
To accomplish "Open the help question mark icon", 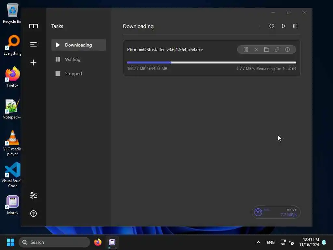I will [33, 214].
